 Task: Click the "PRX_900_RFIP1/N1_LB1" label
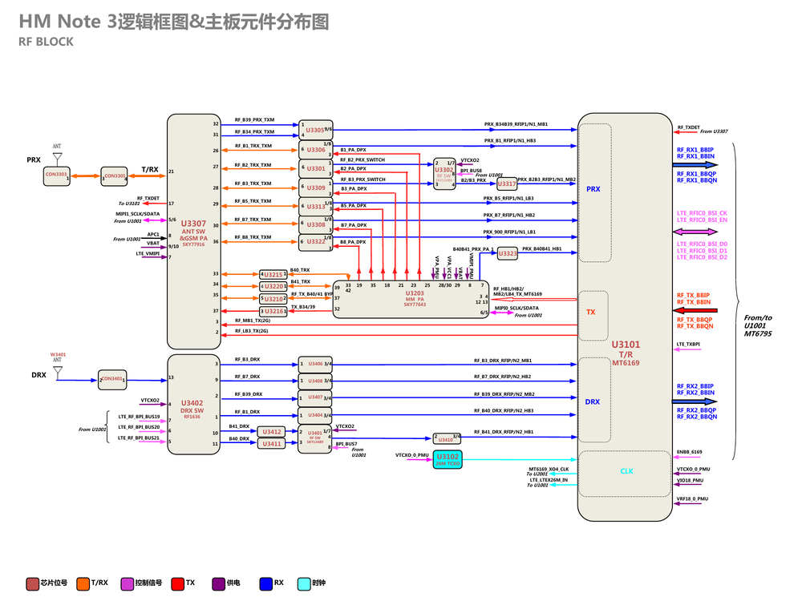(x=509, y=232)
